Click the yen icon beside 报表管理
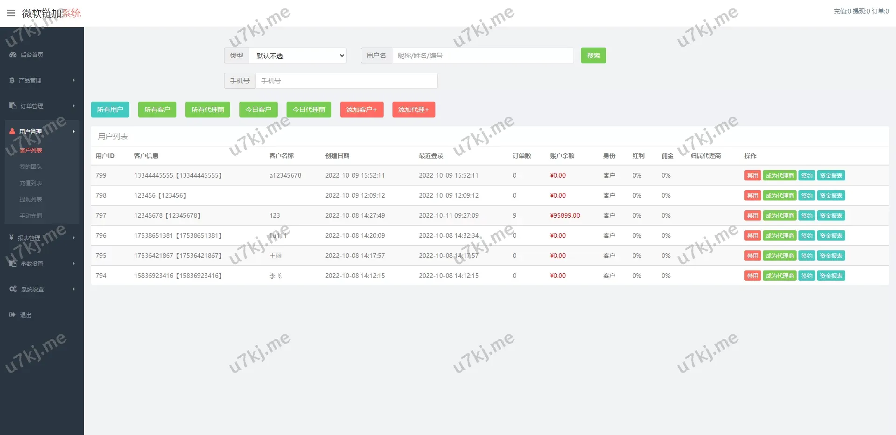The width and height of the screenshot is (896, 435). tap(11, 238)
